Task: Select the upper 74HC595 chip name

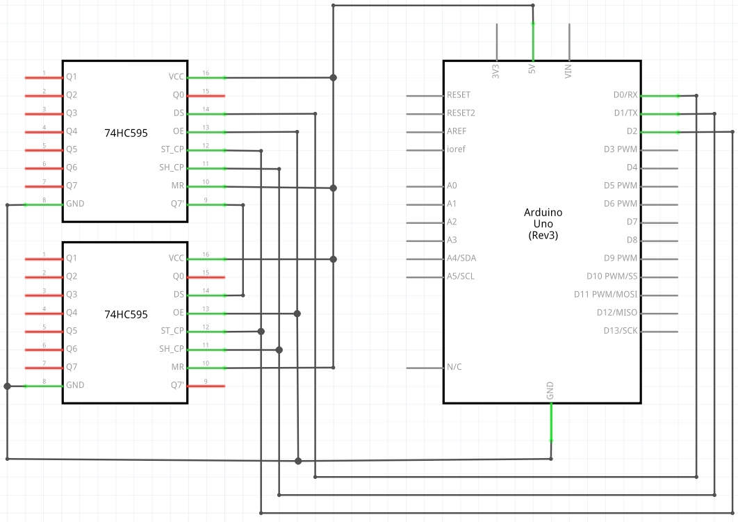Action: (126, 133)
